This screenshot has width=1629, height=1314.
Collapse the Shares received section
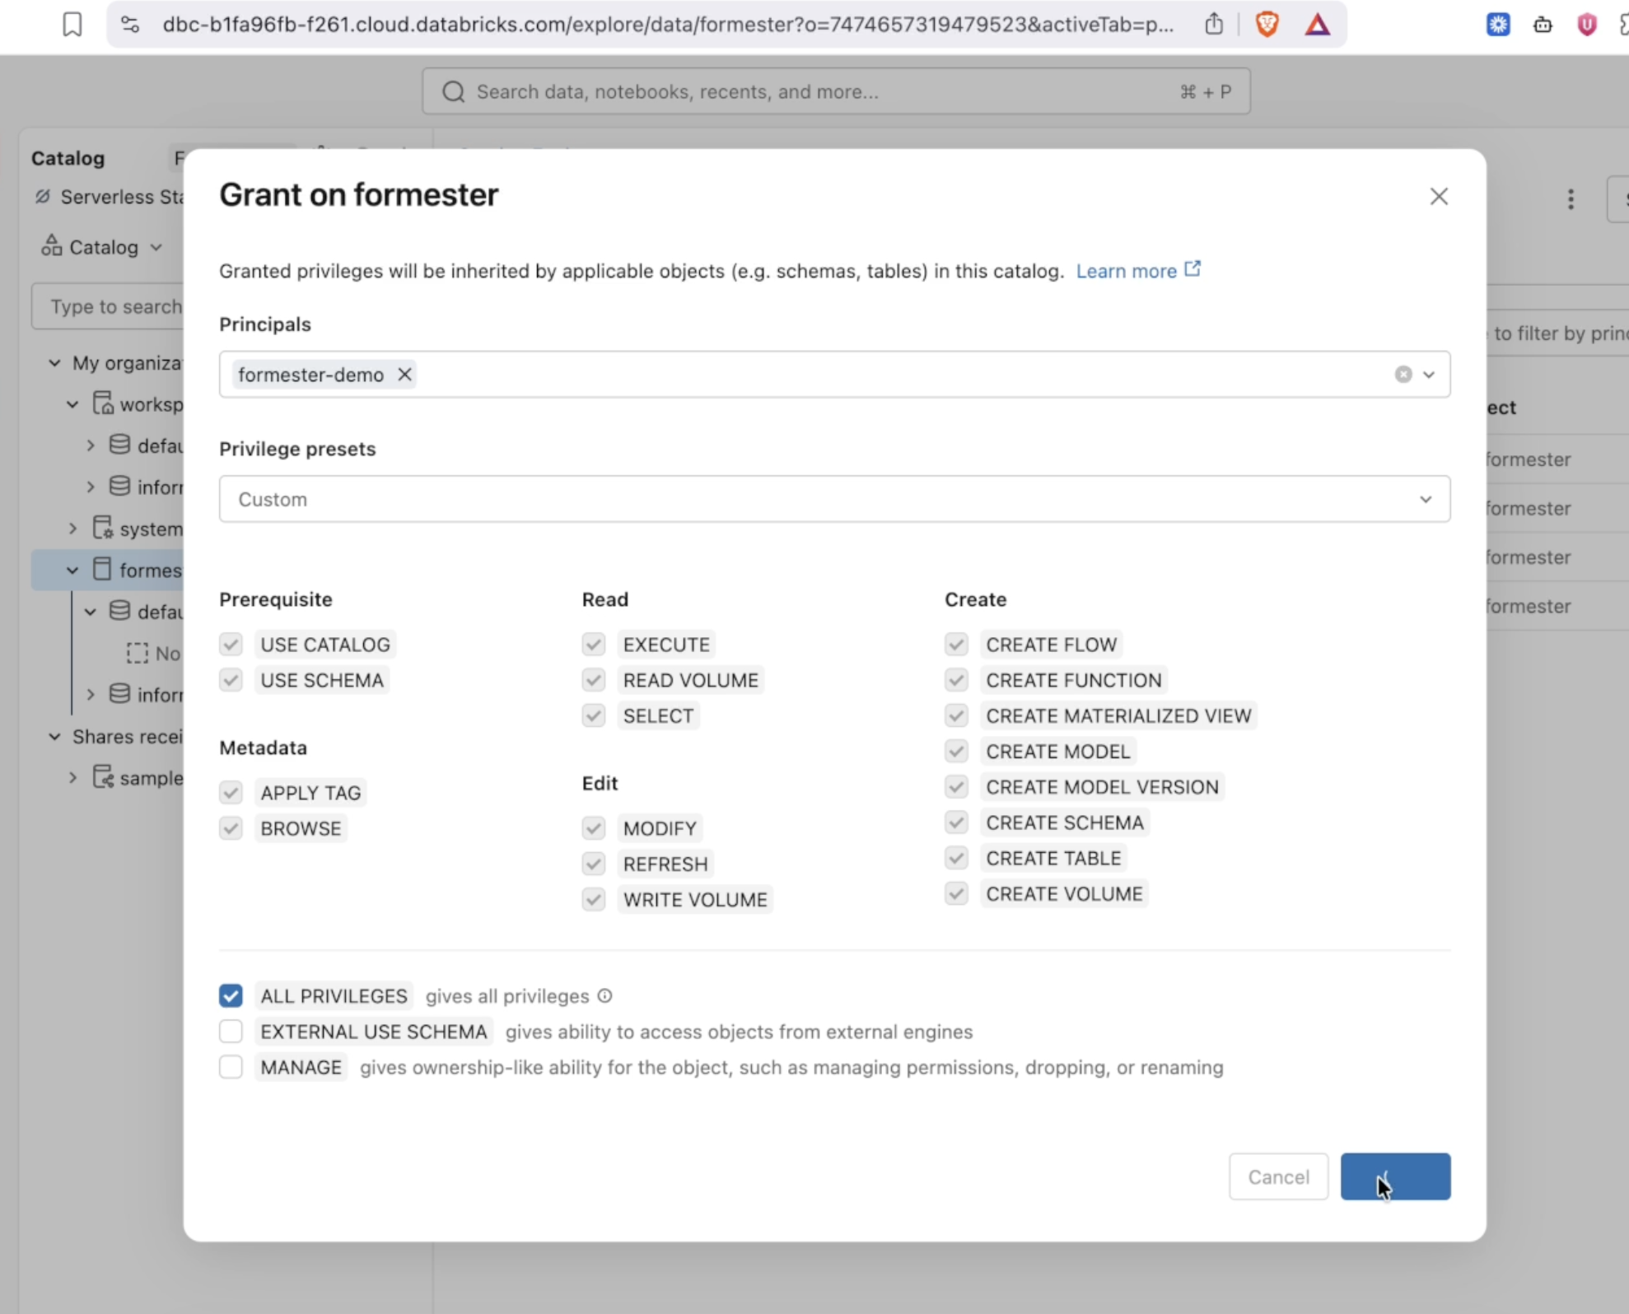(x=54, y=736)
